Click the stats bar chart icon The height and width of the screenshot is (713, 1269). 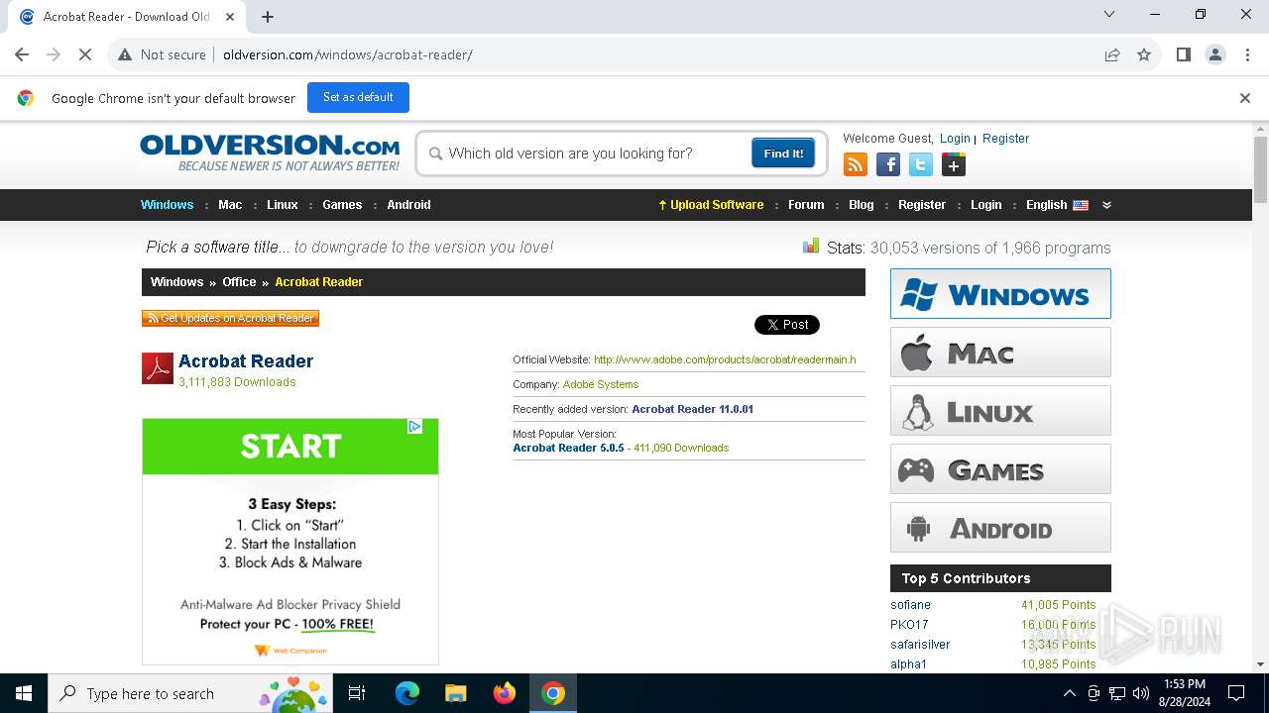tap(811, 247)
